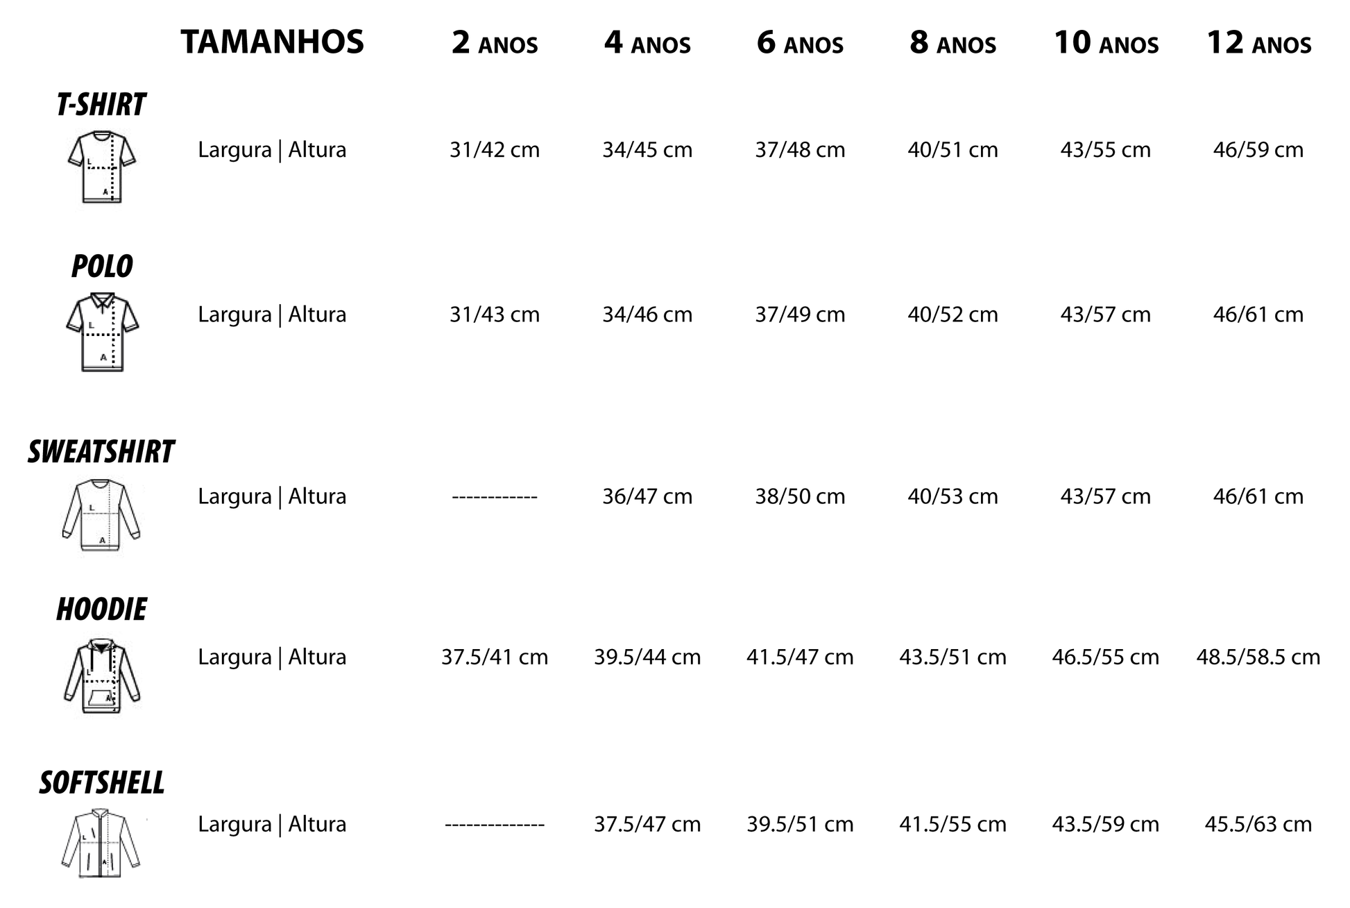Click the T-SHIRT row title
1350x908 pixels.
[x=101, y=105]
